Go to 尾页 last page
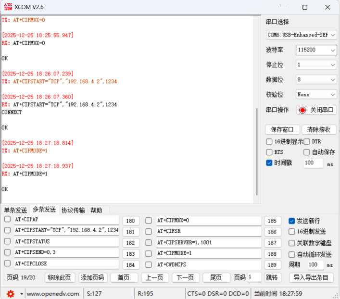The height and width of the screenshot is (299, 340). (216, 277)
